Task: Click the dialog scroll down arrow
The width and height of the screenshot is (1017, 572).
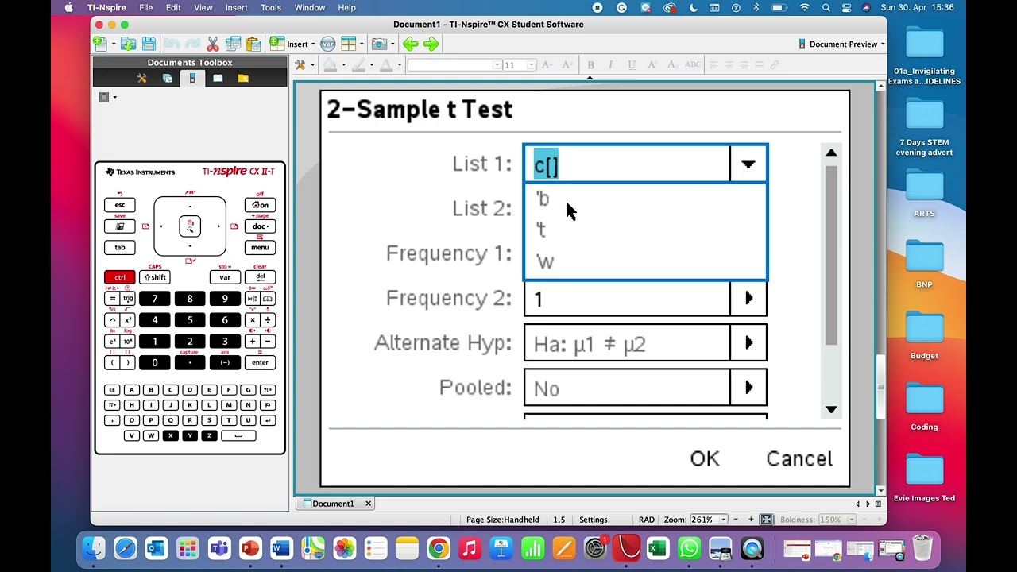Action: tap(831, 409)
